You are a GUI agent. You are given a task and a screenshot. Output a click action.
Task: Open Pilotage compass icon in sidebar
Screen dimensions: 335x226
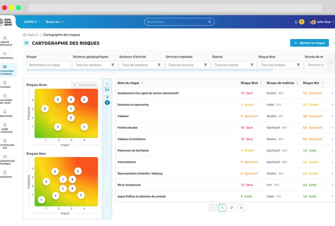[5, 82]
